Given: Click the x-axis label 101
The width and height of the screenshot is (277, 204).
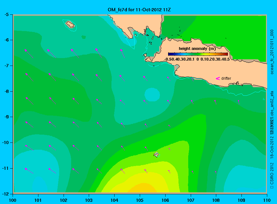Looking at the screenshot, I should [x=38, y=200].
